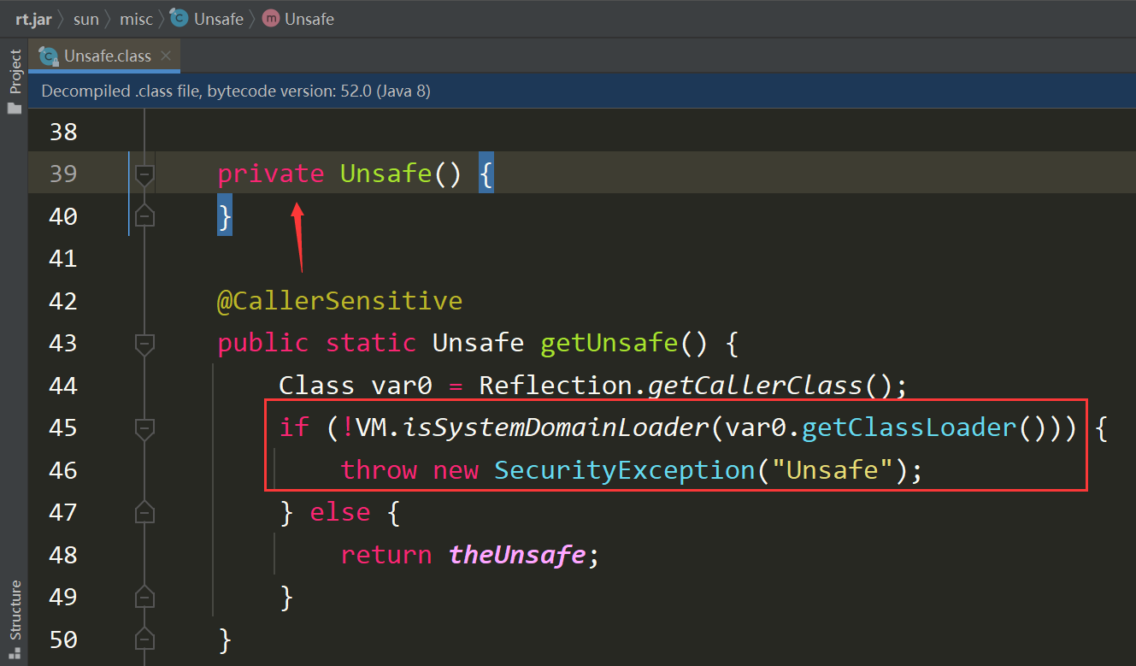Click the Unsafe class breadcrumb
Screen dimensions: 1136x666
(x=219, y=18)
